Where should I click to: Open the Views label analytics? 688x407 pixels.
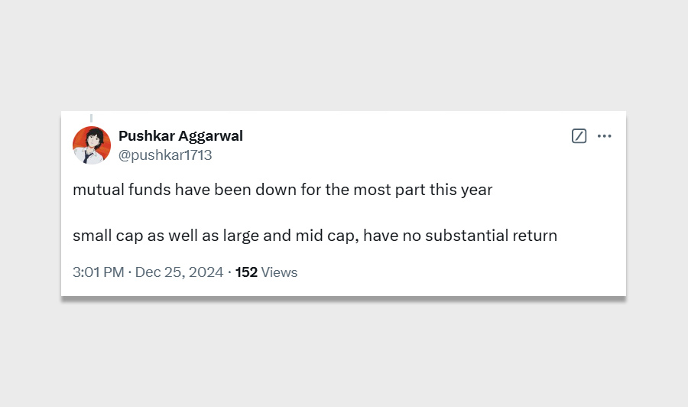pyautogui.click(x=279, y=272)
